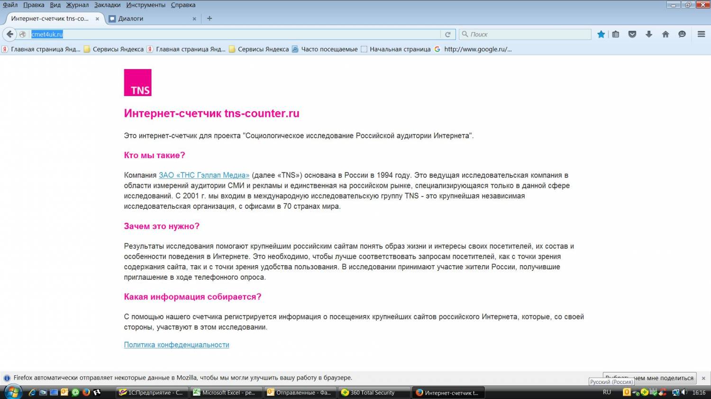Close the Интернет-счетчик tab

(x=97, y=19)
